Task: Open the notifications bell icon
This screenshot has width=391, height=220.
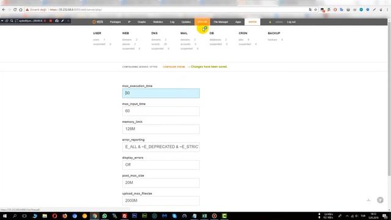Action: coord(270,22)
